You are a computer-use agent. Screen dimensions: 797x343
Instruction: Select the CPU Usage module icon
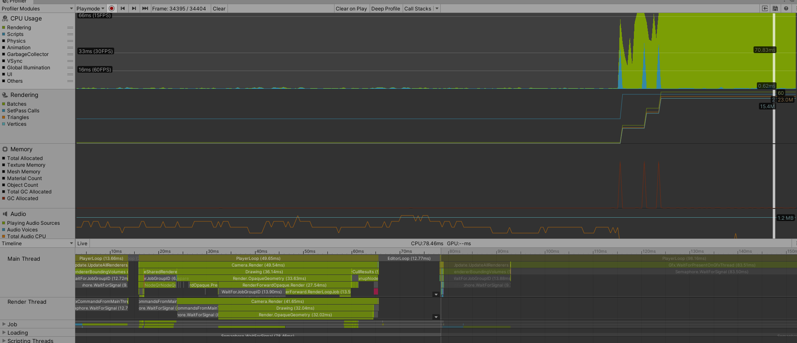pos(5,18)
